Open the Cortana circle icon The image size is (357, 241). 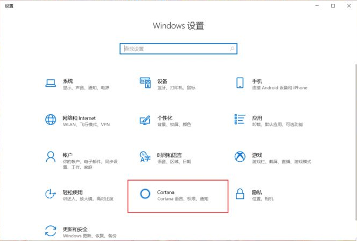tap(145, 194)
